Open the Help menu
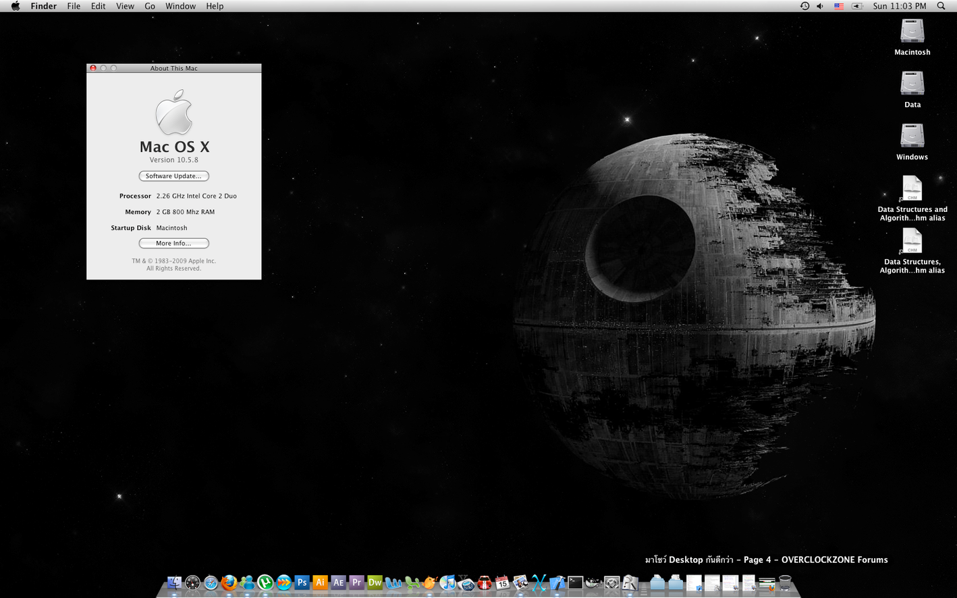This screenshot has height=598, width=957. point(215,6)
